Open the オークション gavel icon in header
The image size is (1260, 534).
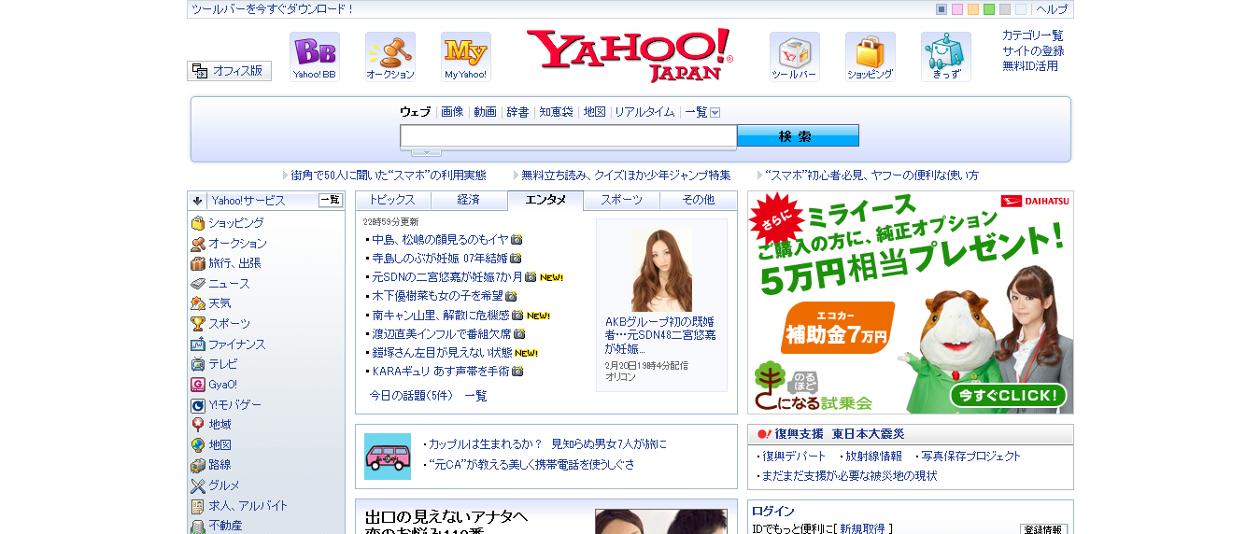click(x=390, y=57)
